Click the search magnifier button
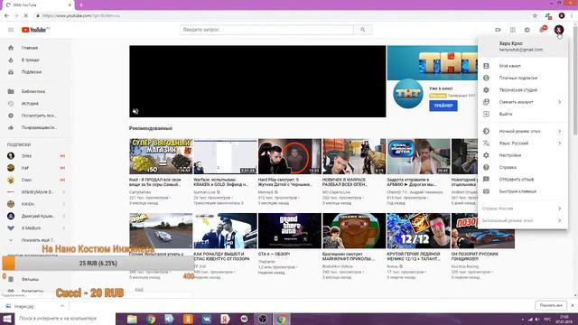Screen dimensions: 578x325 (x=363, y=30)
